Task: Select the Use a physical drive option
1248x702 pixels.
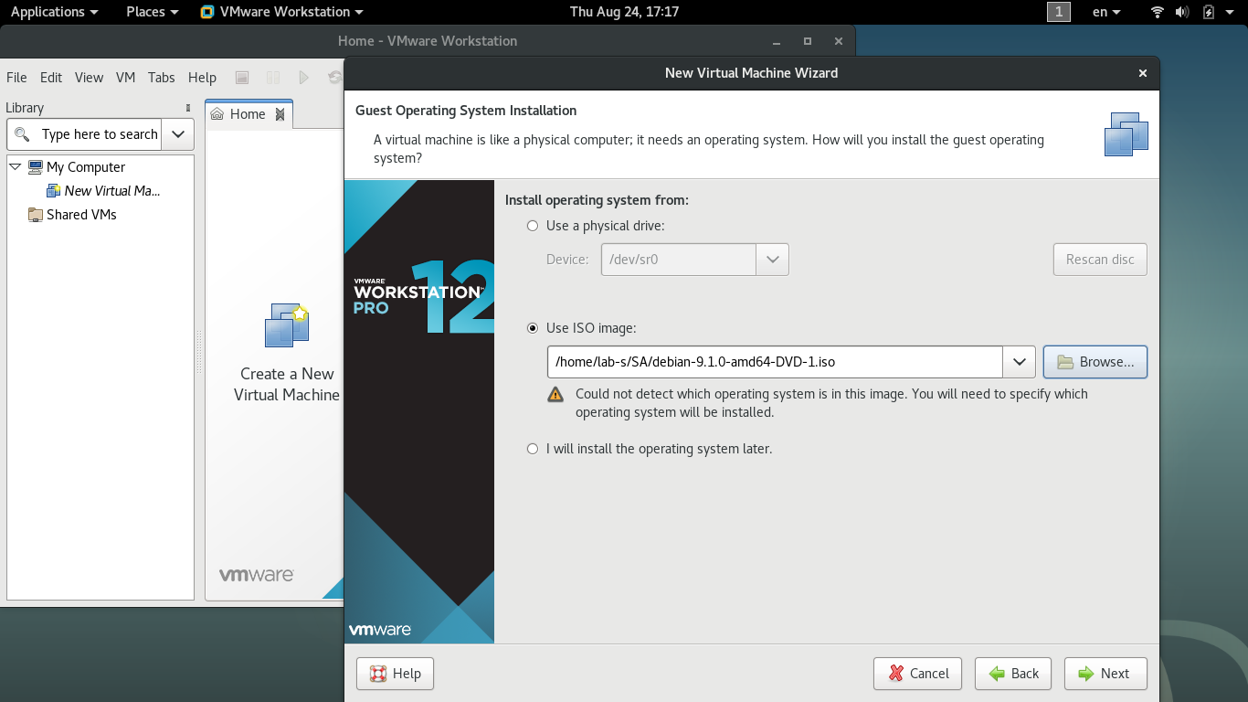Action: click(x=533, y=226)
